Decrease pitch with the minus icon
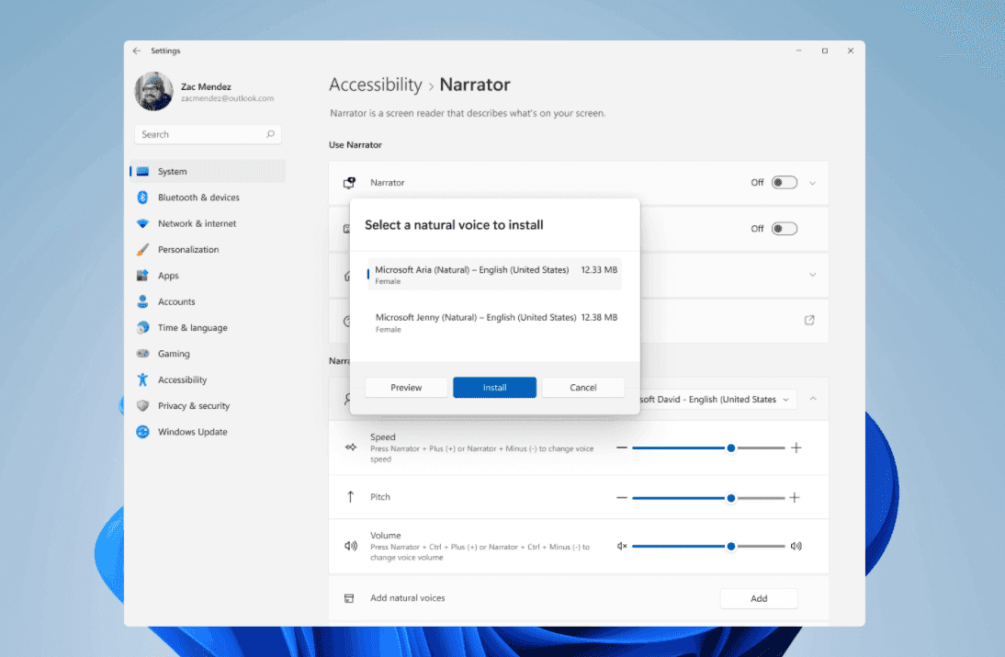1005x657 pixels. 622,497
